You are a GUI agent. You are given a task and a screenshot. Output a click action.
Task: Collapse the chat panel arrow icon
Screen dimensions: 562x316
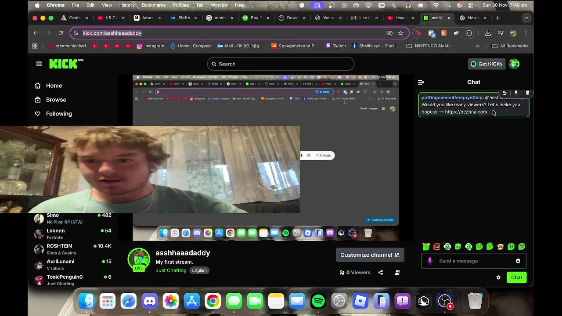click(x=421, y=82)
